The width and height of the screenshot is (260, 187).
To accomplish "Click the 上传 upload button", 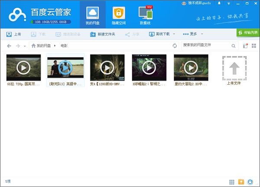I will pos(14,34).
